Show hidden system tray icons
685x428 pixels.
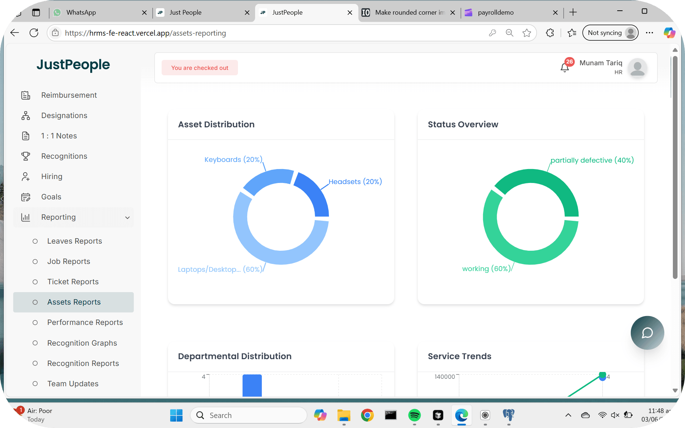coord(568,415)
